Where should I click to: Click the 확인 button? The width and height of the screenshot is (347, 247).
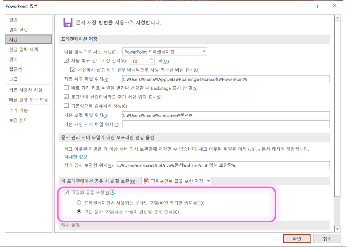click(x=297, y=239)
